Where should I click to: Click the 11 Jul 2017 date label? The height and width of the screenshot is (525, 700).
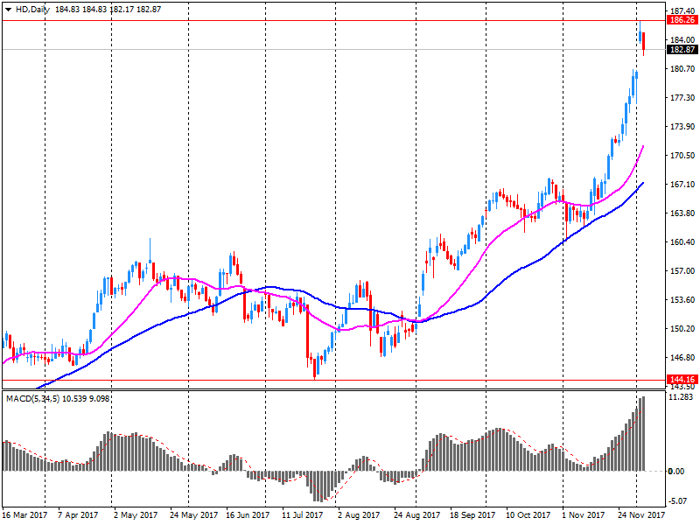(303, 515)
